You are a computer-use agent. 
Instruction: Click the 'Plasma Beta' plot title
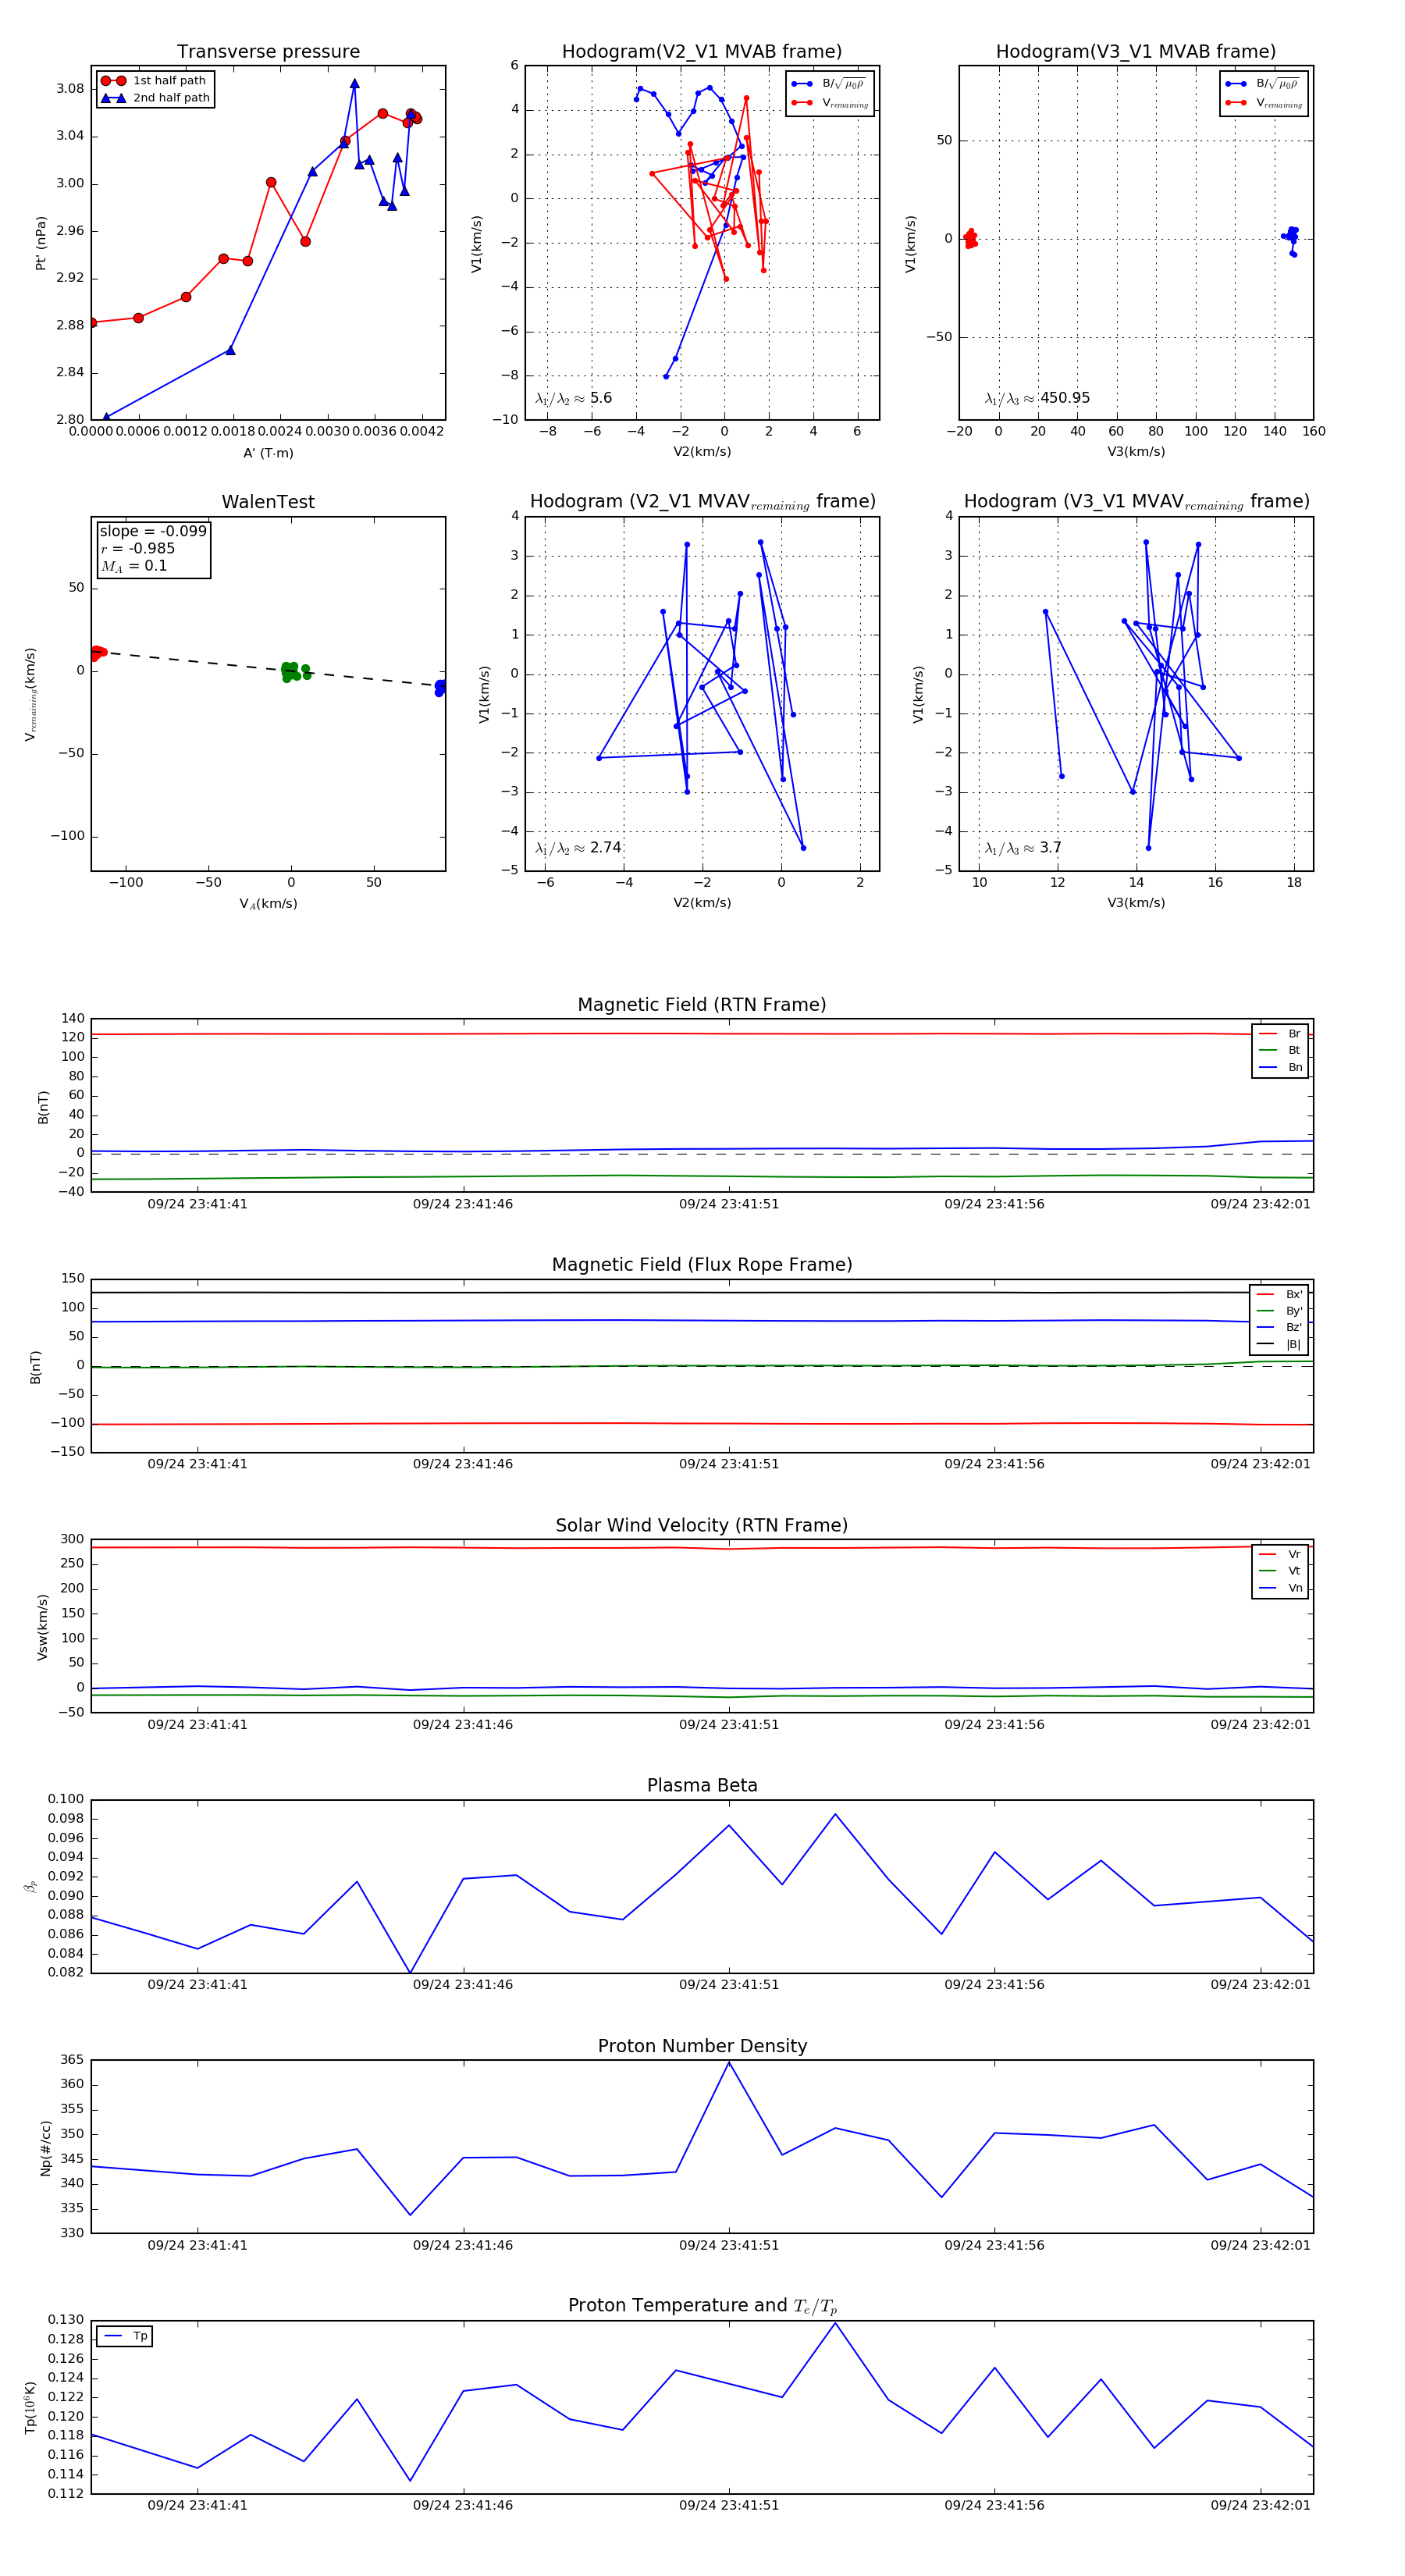coord(702,1786)
